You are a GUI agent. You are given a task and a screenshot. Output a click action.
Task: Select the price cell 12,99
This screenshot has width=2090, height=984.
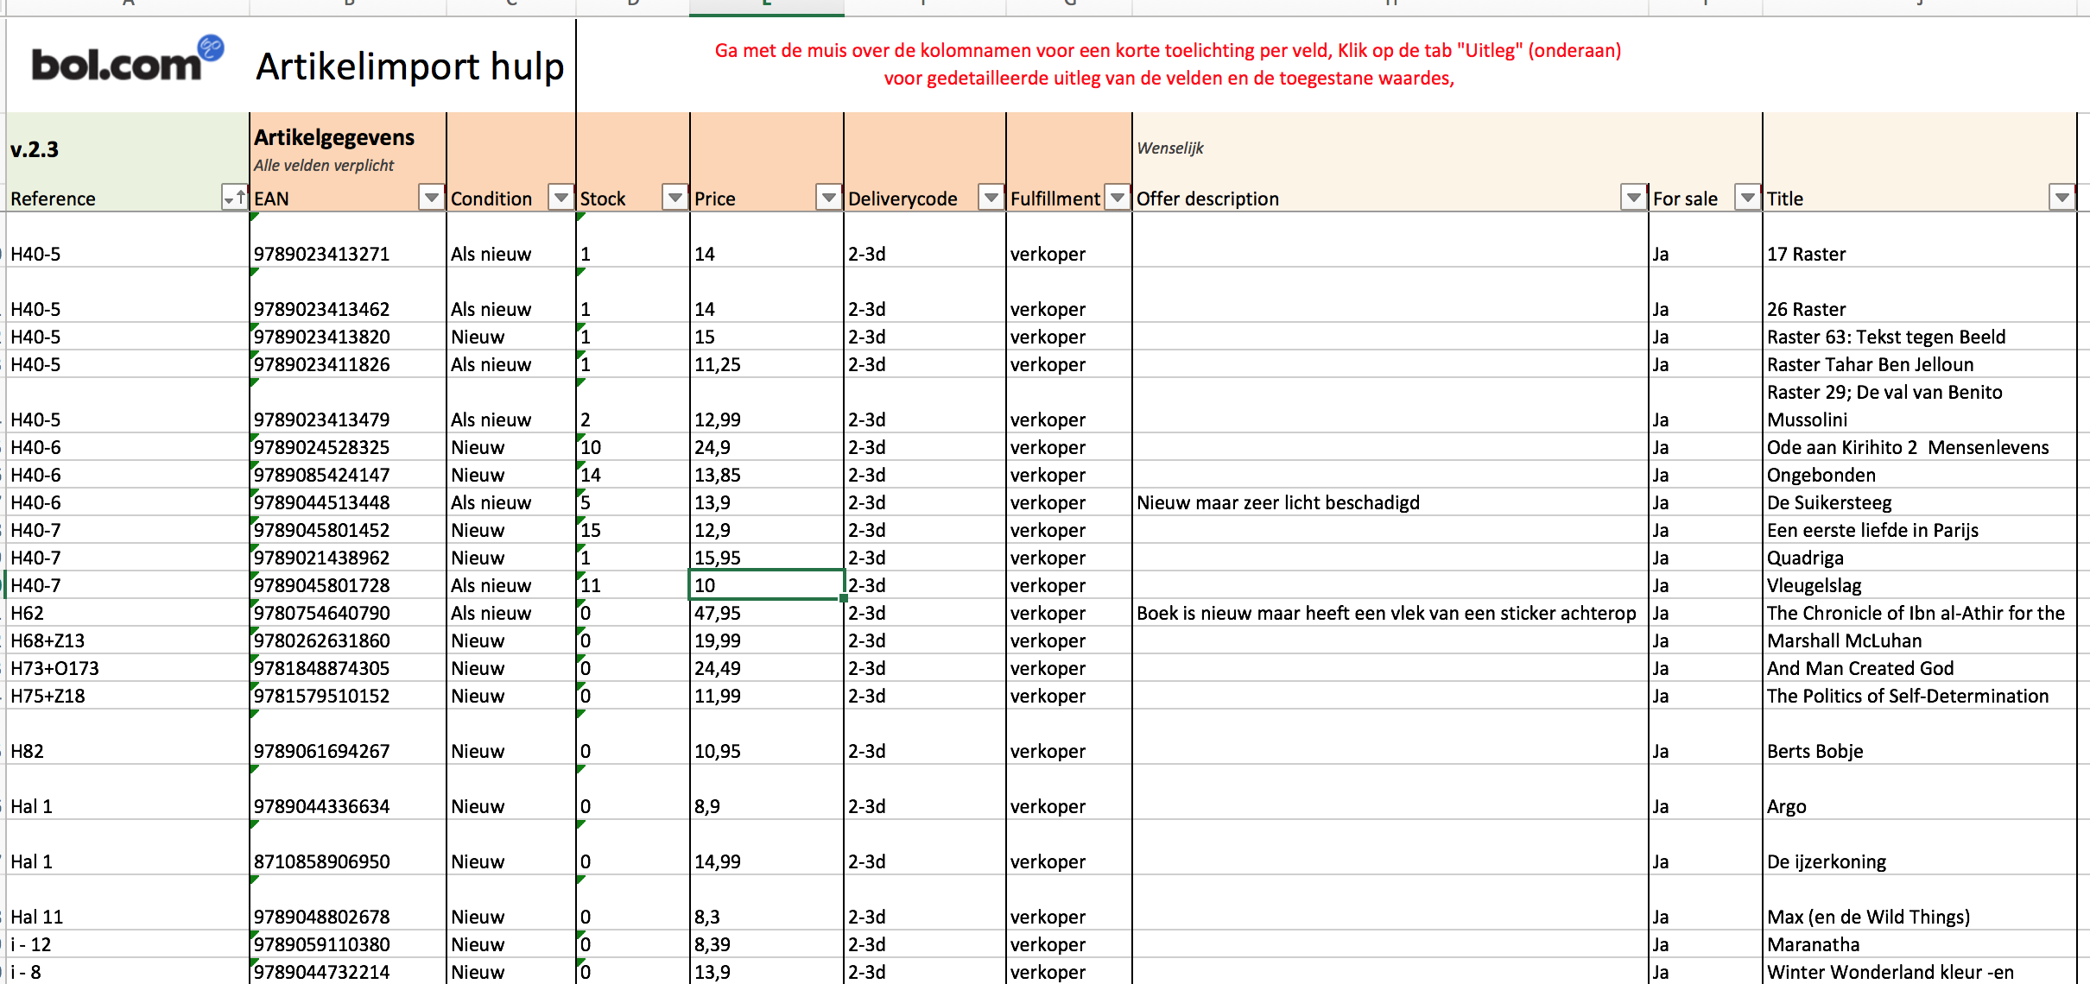point(767,406)
